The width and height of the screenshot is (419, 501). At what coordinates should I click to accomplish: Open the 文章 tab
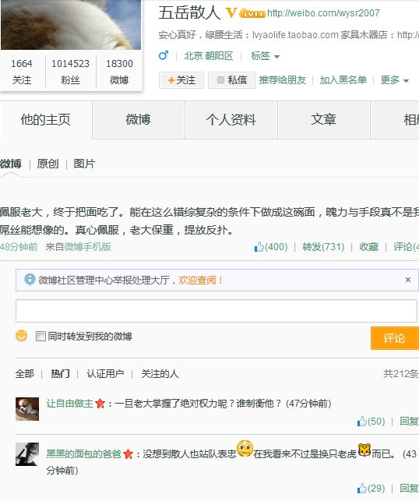point(323,120)
